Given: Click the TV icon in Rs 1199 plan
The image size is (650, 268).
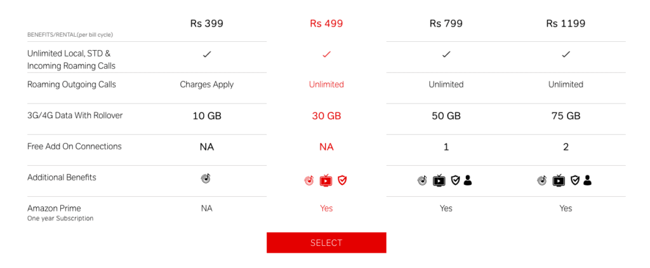Looking at the screenshot, I should click(559, 180).
